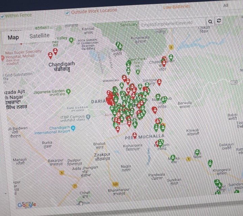Viewport: 243px width, 216px height.
Task: Click the Kishanpura place label
Action: point(133,147)
